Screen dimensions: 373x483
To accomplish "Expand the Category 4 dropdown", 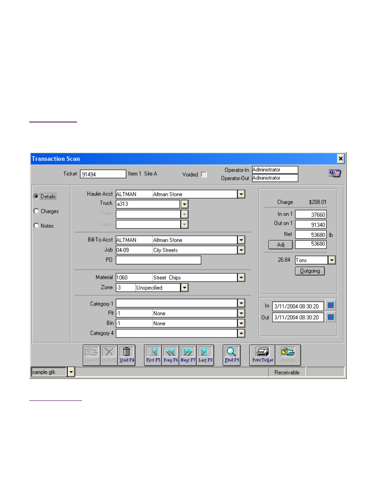I will click(x=241, y=333).
